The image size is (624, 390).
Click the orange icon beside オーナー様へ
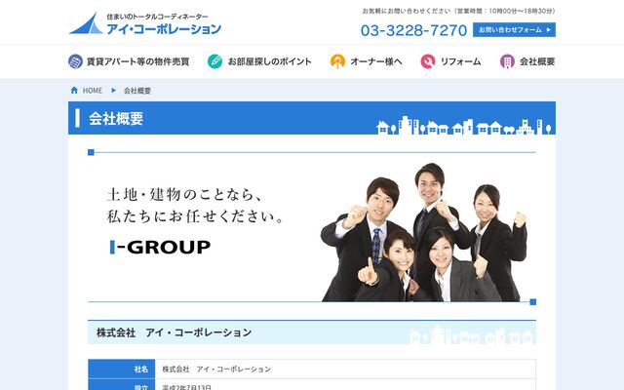[x=337, y=61]
